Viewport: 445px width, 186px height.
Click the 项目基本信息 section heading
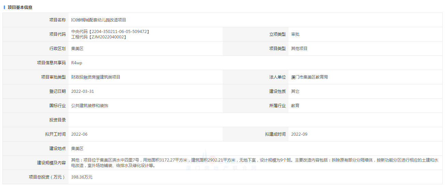20,7
